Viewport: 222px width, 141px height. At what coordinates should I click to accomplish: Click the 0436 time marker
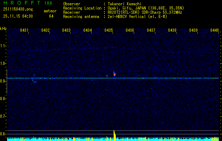pyautogui.click(x=130, y=30)
